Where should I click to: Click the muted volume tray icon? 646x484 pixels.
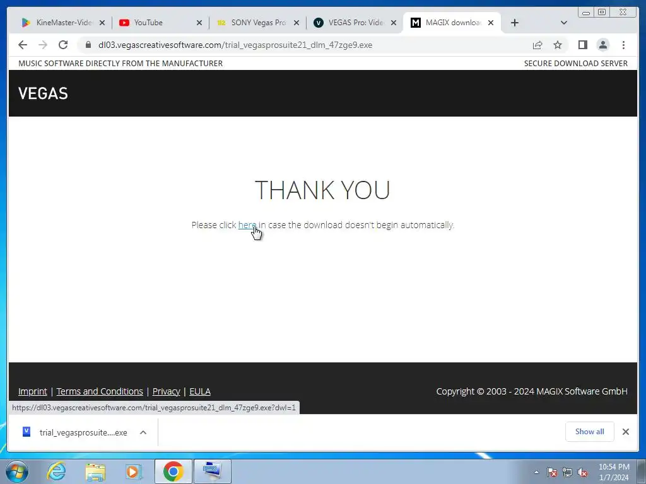click(582, 472)
